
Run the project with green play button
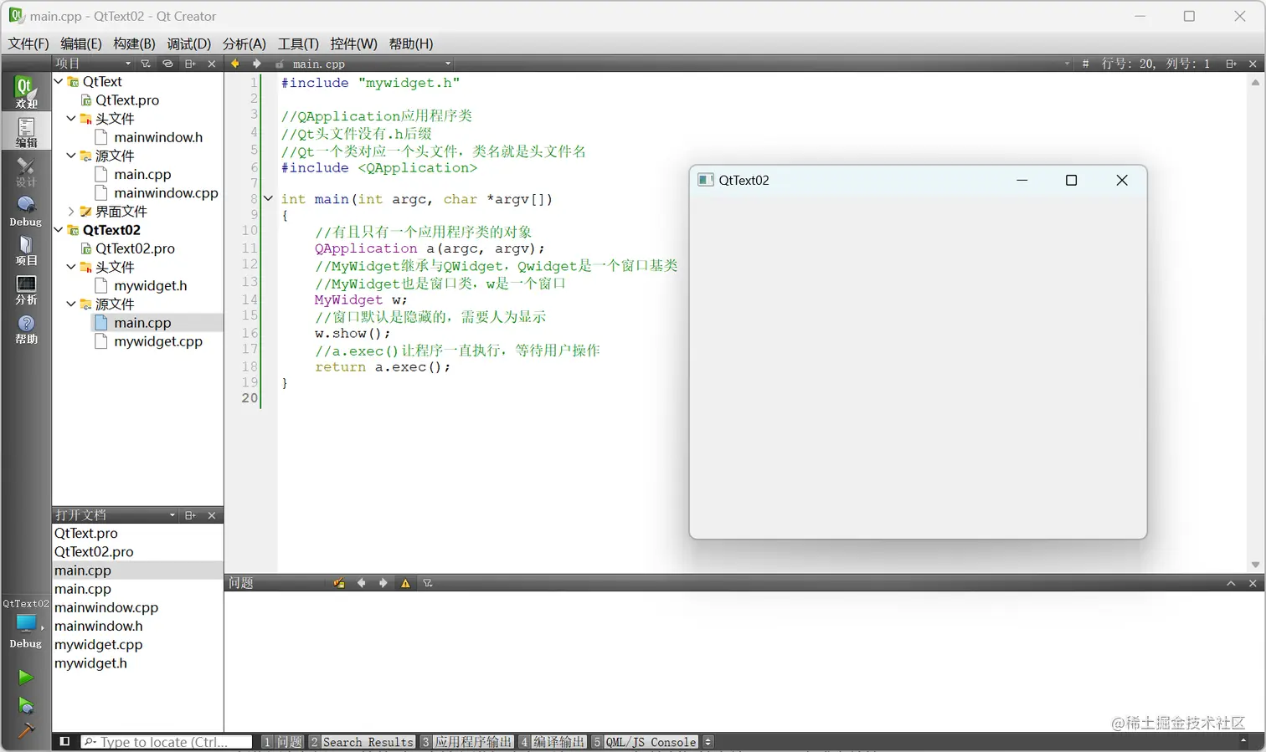[26, 678]
